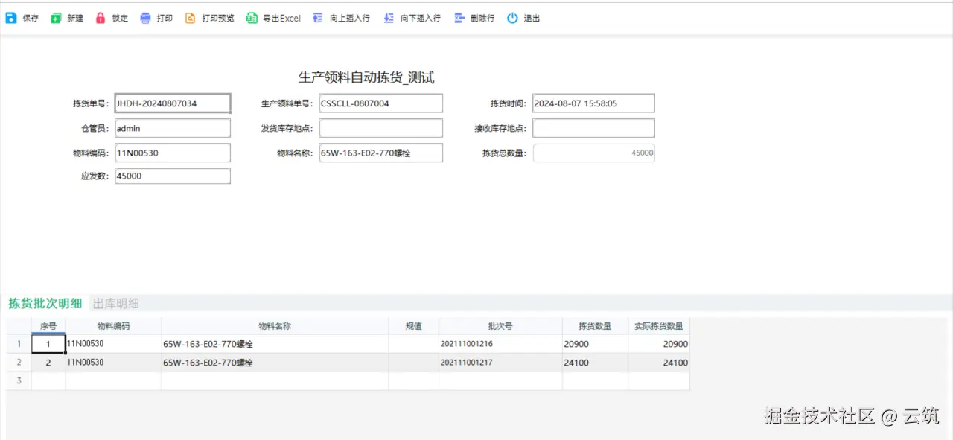The height and width of the screenshot is (440, 953).
Task: Switch to the 拣货批次明细 tab
Action: click(x=45, y=303)
